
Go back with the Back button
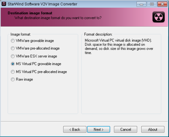[74, 129]
